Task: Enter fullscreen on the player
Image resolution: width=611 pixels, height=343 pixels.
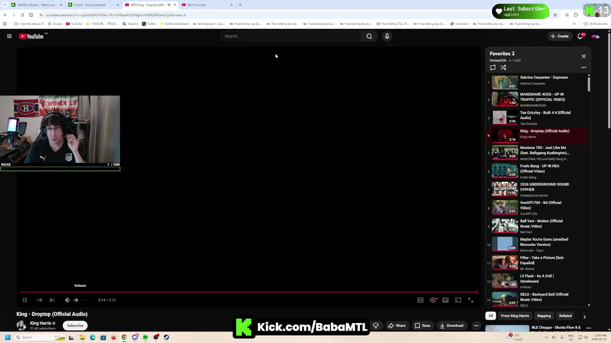Action: (471, 300)
